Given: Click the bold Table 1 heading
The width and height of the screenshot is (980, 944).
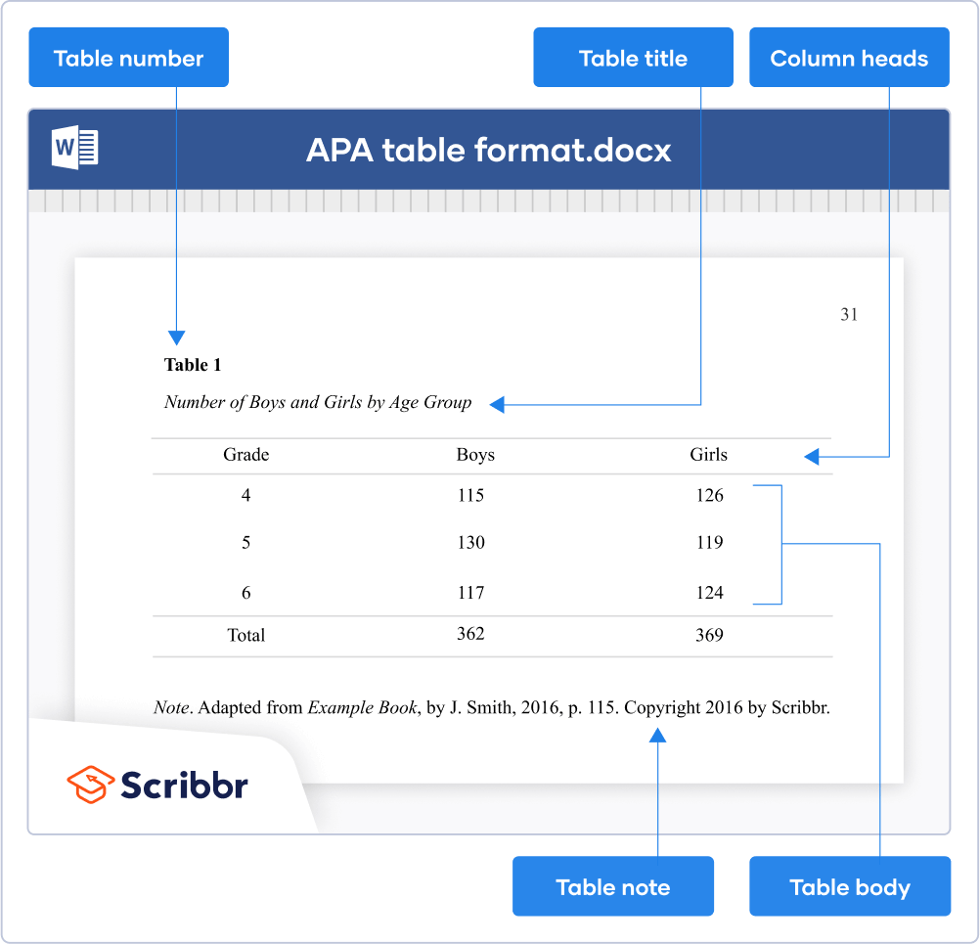Looking at the screenshot, I should tap(193, 365).
